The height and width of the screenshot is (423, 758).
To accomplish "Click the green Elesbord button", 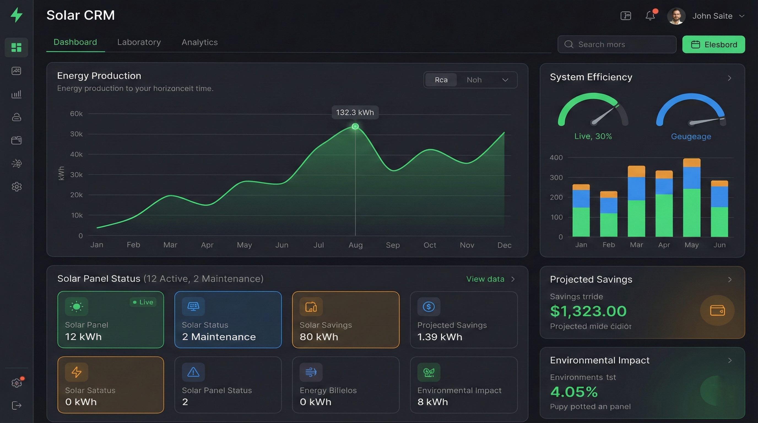I will [714, 44].
